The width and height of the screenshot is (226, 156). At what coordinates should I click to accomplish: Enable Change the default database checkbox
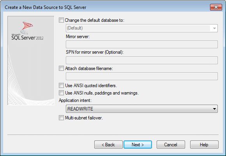coord(61,20)
